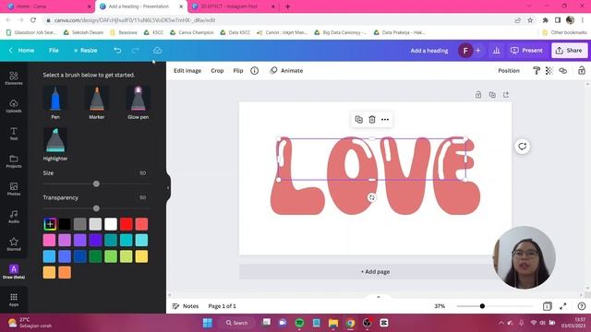Select the Highlighter brush

[x=55, y=144]
